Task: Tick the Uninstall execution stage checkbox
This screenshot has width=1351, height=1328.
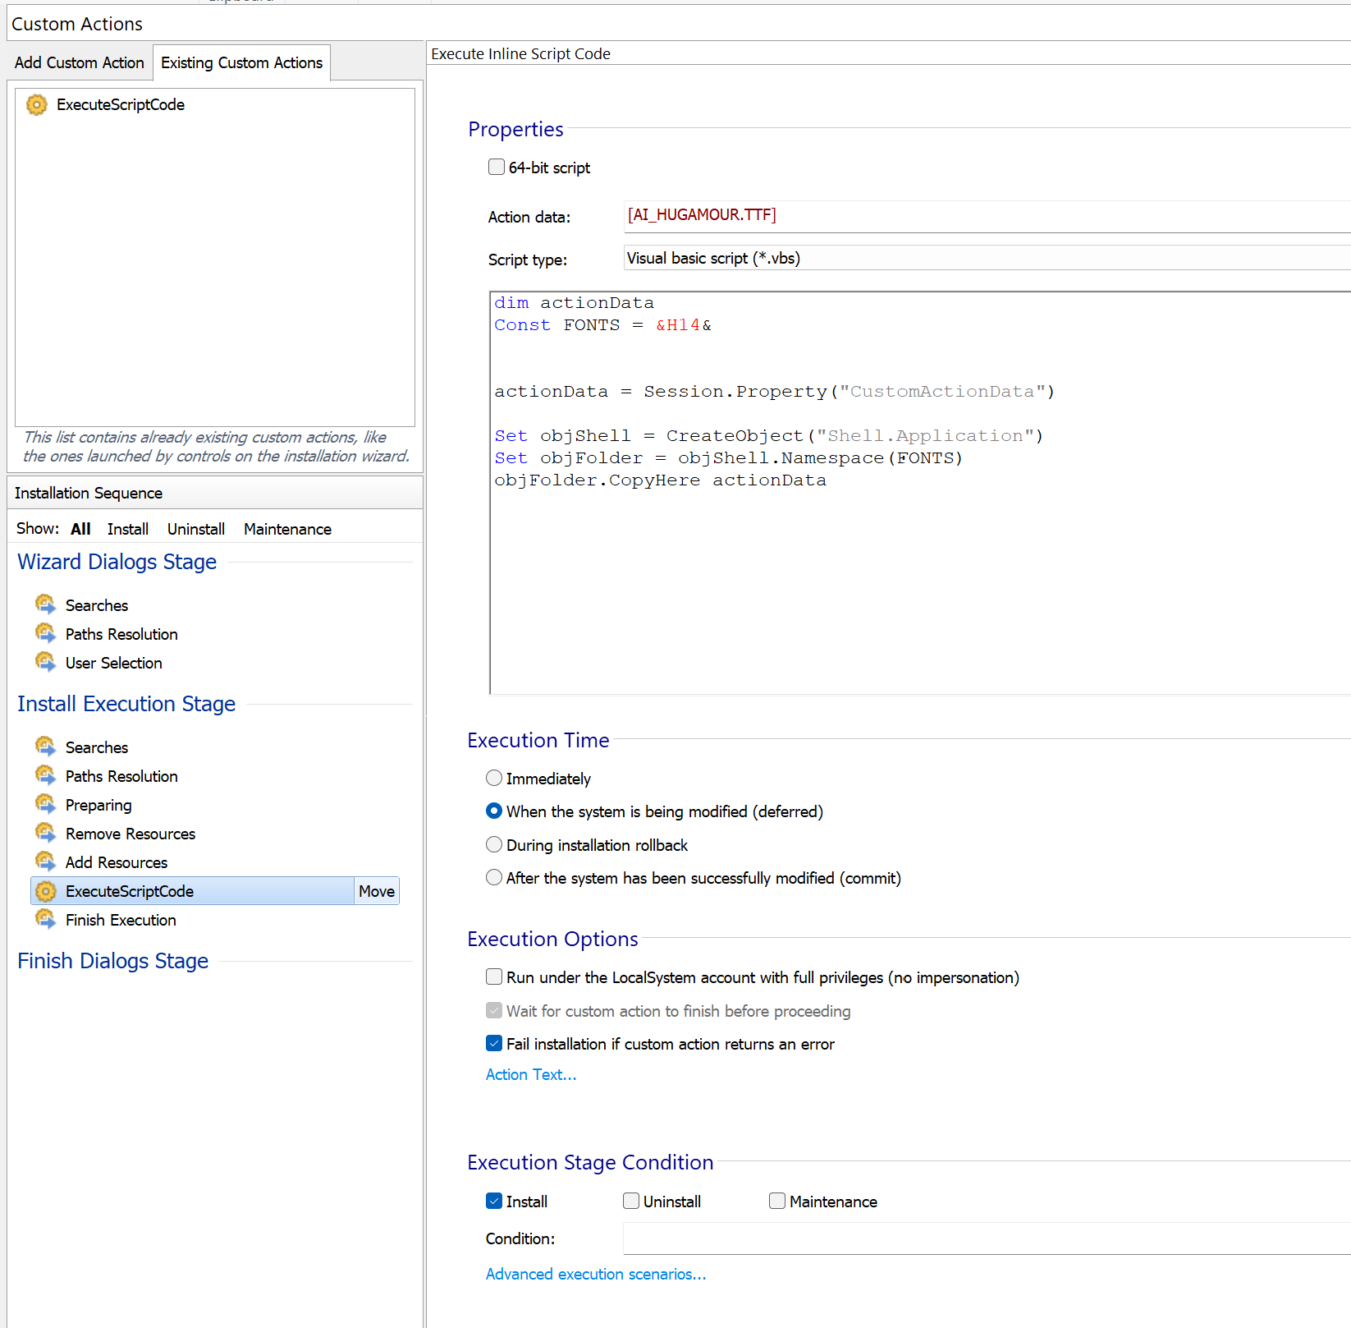Action: coord(631,1202)
